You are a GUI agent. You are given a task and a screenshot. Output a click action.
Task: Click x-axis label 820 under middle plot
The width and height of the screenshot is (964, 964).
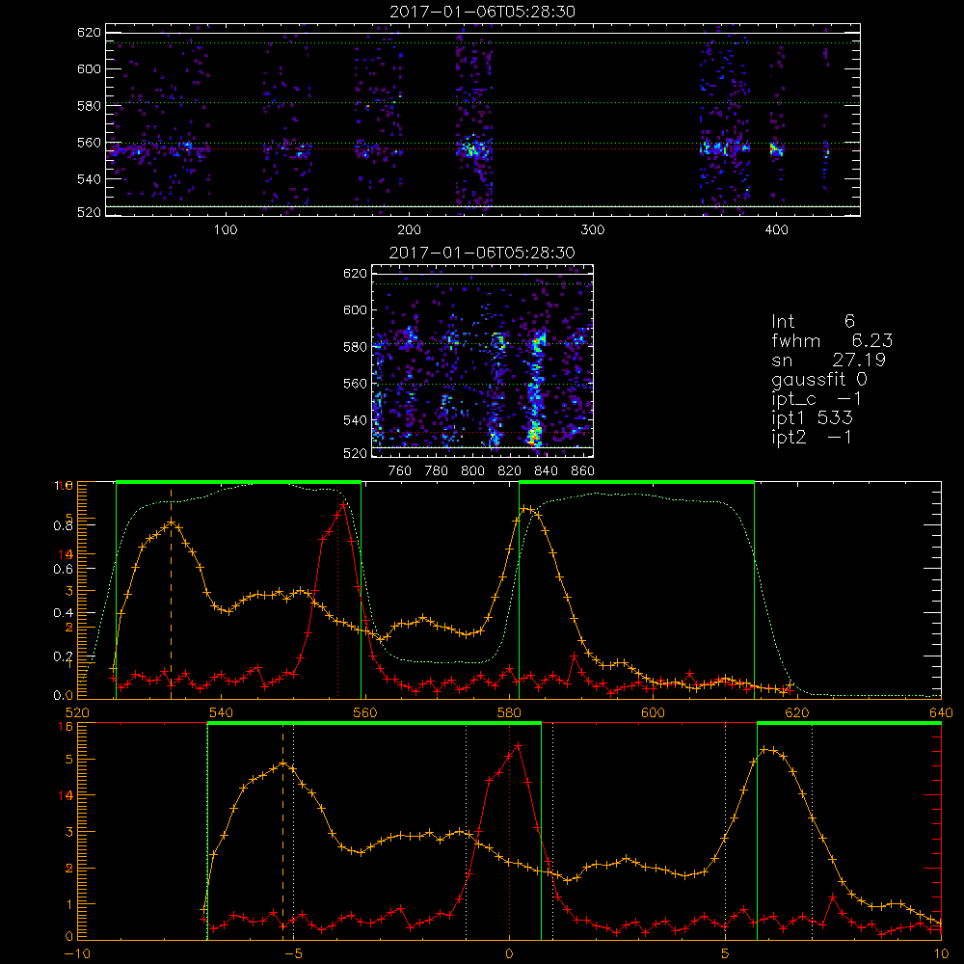[510, 471]
